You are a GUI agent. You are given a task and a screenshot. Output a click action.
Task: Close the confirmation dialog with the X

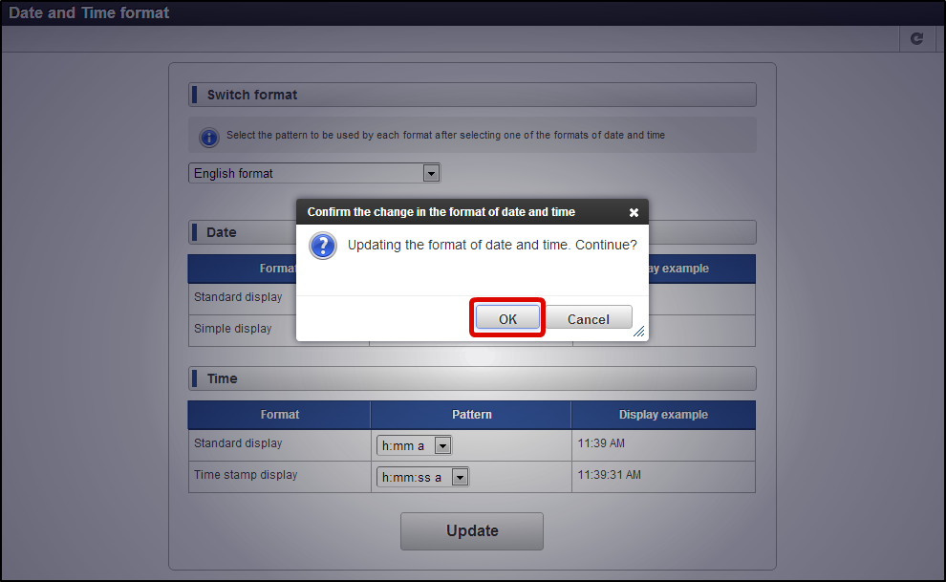click(x=634, y=212)
